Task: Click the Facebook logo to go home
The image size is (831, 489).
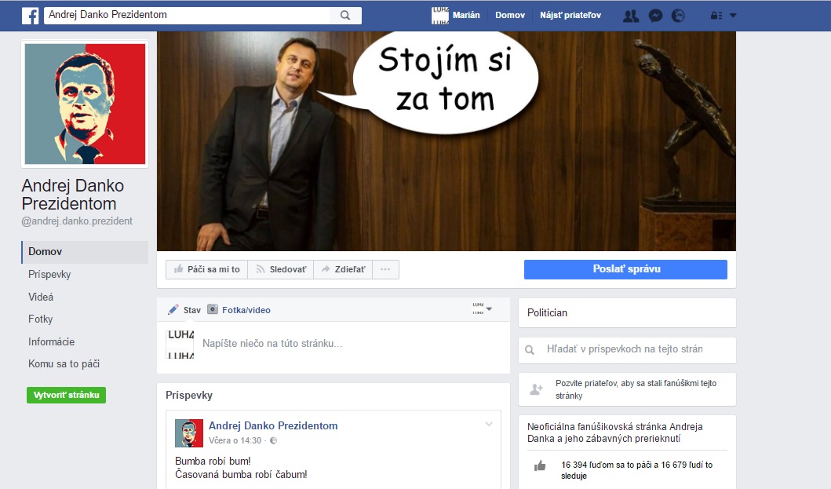Action: click(x=30, y=15)
